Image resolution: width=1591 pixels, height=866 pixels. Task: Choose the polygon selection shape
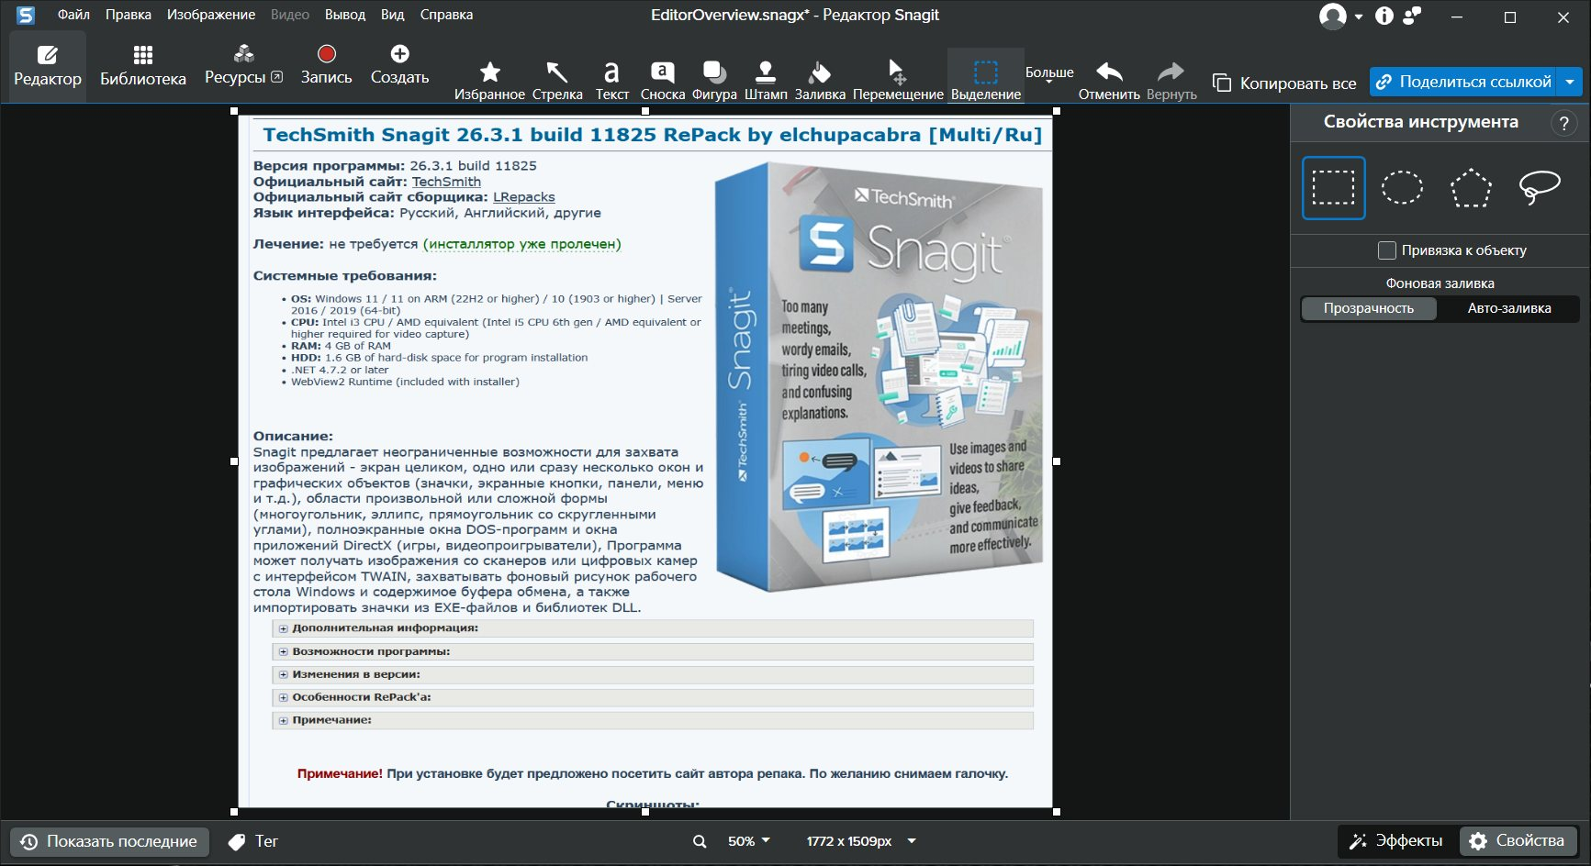1471,188
